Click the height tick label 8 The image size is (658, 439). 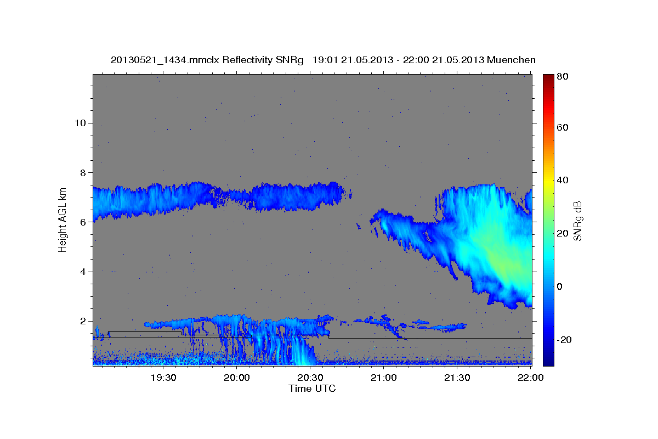[84, 173]
